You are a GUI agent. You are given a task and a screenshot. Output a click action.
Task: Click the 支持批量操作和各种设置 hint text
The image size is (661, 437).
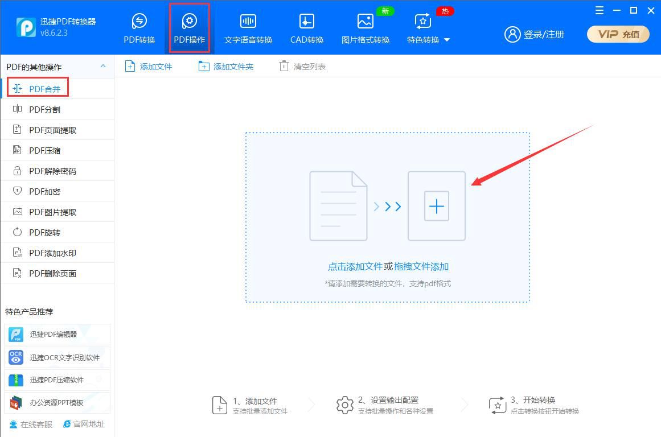396,411
